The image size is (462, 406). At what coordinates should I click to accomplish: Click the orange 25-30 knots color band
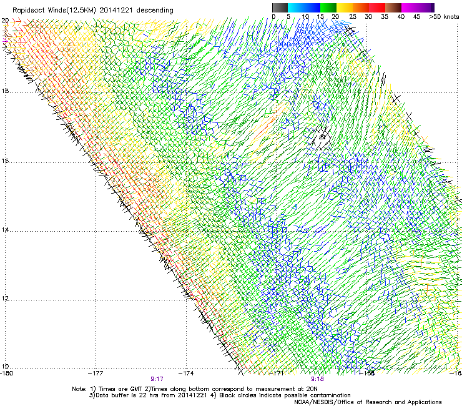tap(361, 7)
